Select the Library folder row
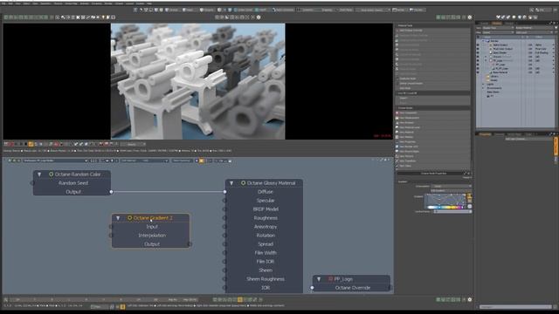 point(516,76)
